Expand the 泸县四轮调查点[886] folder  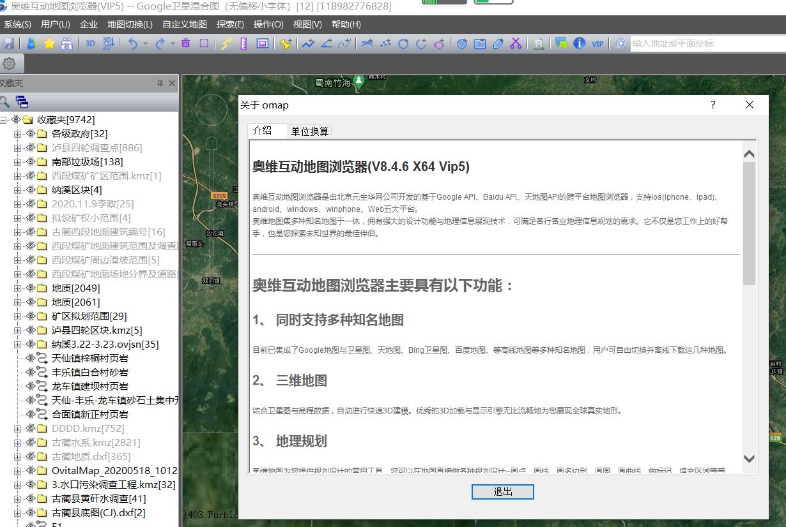pos(18,148)
